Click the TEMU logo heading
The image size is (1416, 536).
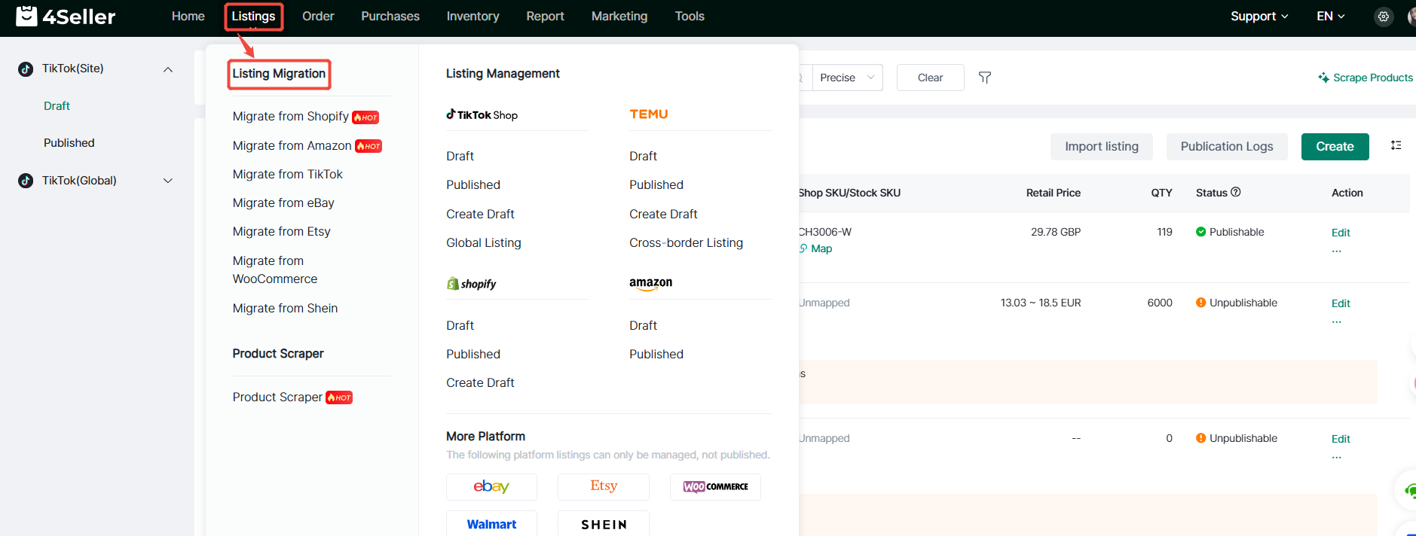tap(649, 114)
